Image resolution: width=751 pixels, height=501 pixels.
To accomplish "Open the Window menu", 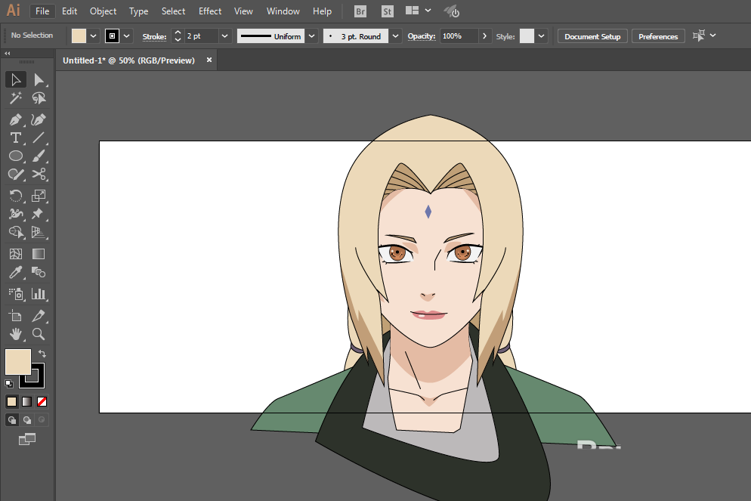I will [x=283, y=11].
